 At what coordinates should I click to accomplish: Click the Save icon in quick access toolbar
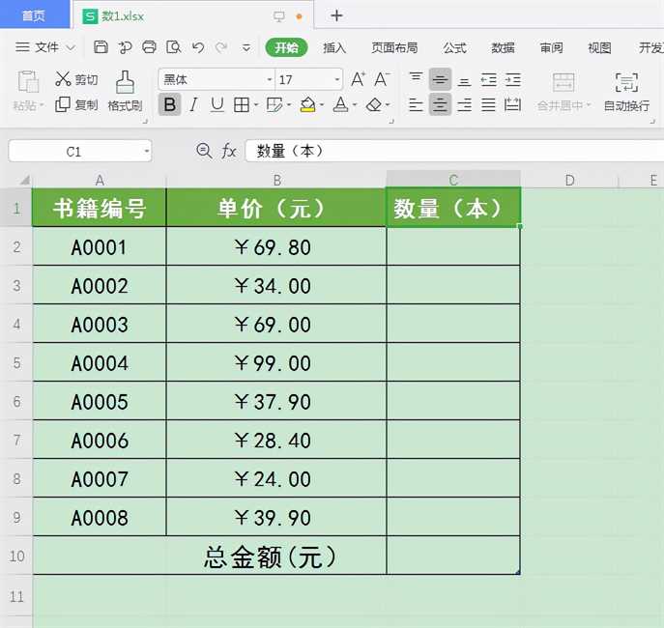coord(101,47)
